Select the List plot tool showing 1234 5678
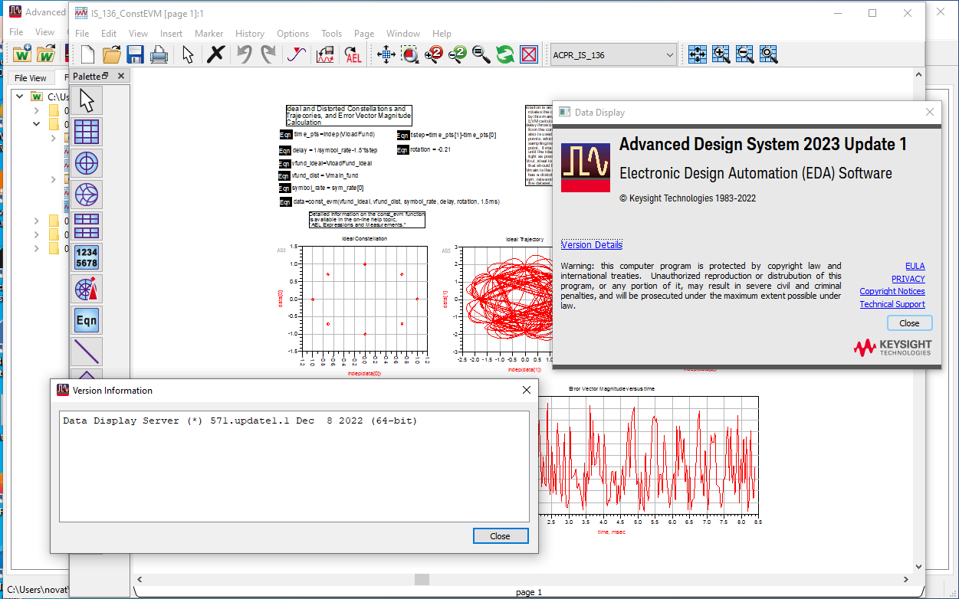This screenshot has width=959, height=599. [87, 258]
